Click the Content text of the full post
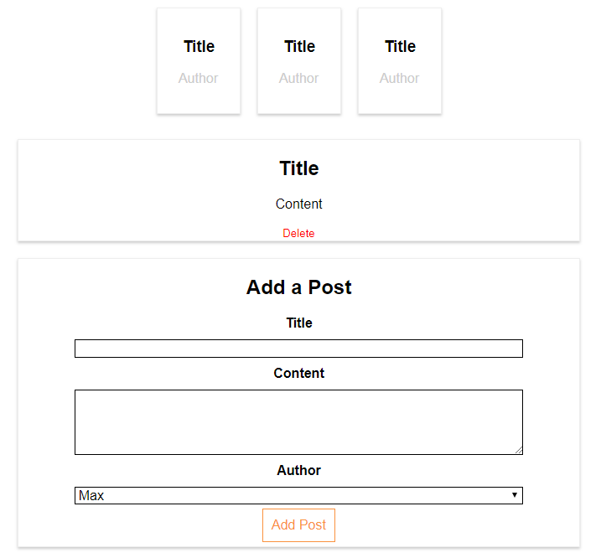The height and width of the screenshot is (558, 601). tap(299, 204)
